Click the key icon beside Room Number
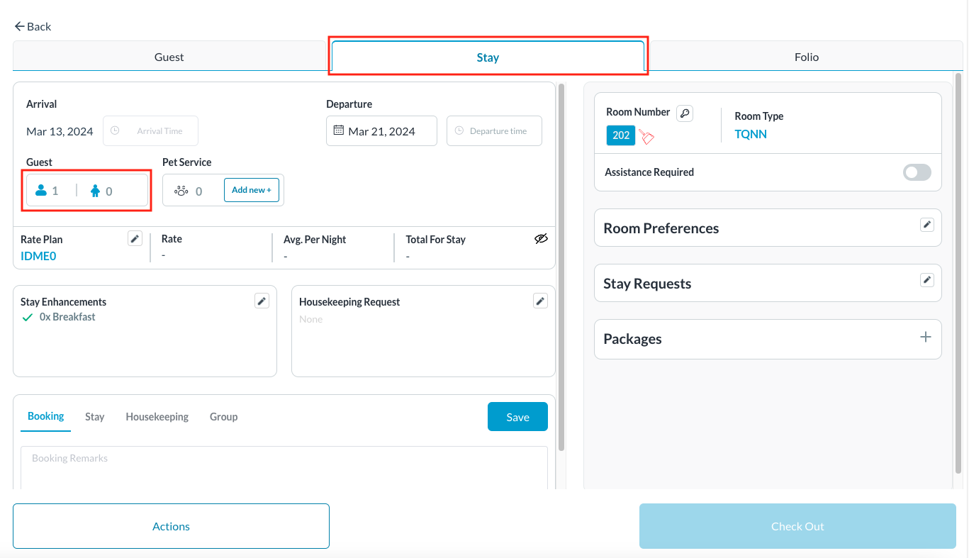 coord(684,113)
